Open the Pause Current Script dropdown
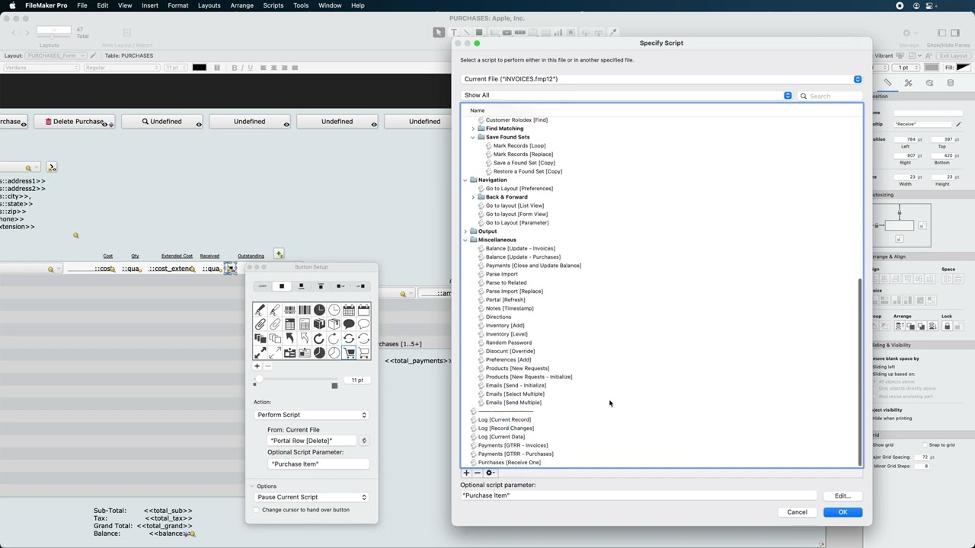The height and width of the screenshot is (548, 975). tap(312, 497)
